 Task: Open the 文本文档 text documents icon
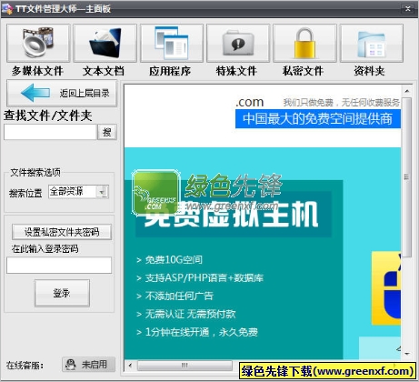pos(105,44)
